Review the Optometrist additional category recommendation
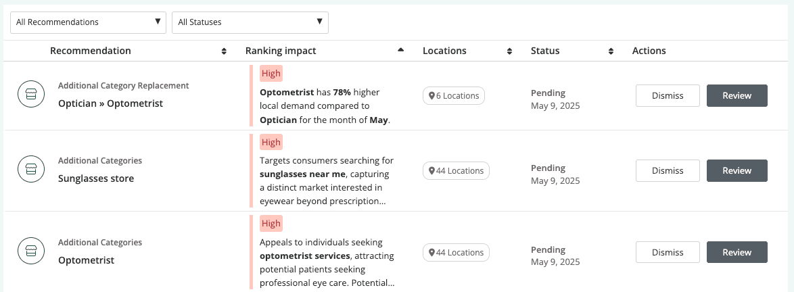The height and width of the screenshot is (292, 794). [737, 253]
